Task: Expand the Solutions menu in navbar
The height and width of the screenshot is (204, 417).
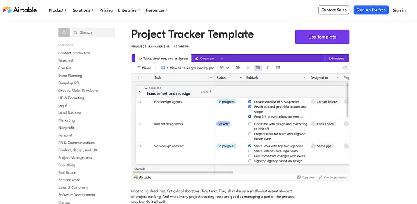Action: pyautogui.click(x=83, y=10)
